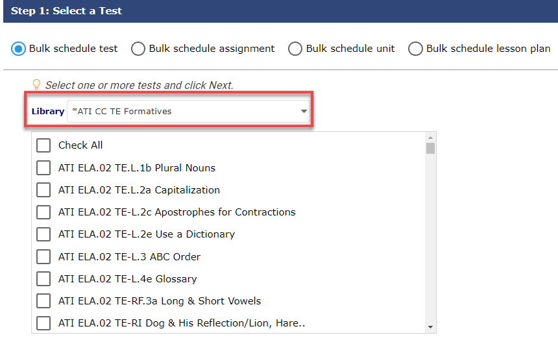
Task: Tick the Check All checkbox
Action: coord(43,145)
